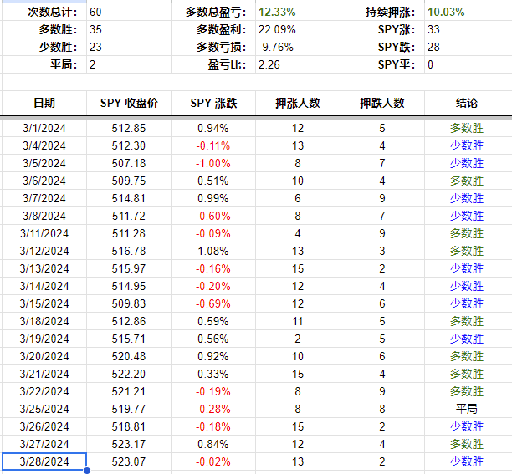Select the 多数盈利 value 22.09%
This screenshot has width=512, height=474.
(x=298, y=30)
